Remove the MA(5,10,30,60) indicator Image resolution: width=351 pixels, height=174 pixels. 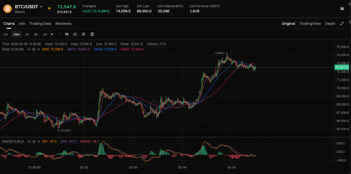[x=38, y=49]
